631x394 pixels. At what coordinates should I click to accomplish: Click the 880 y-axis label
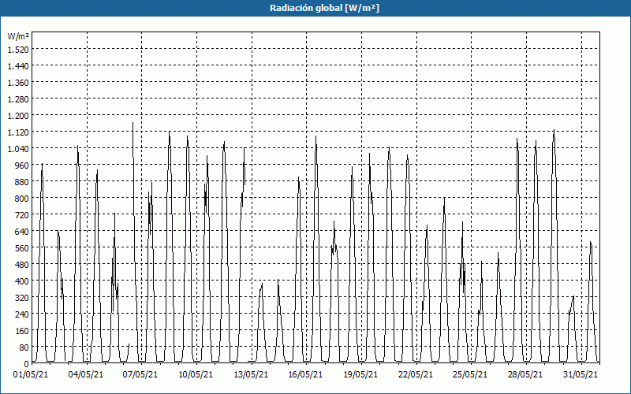tap(22, 182)
